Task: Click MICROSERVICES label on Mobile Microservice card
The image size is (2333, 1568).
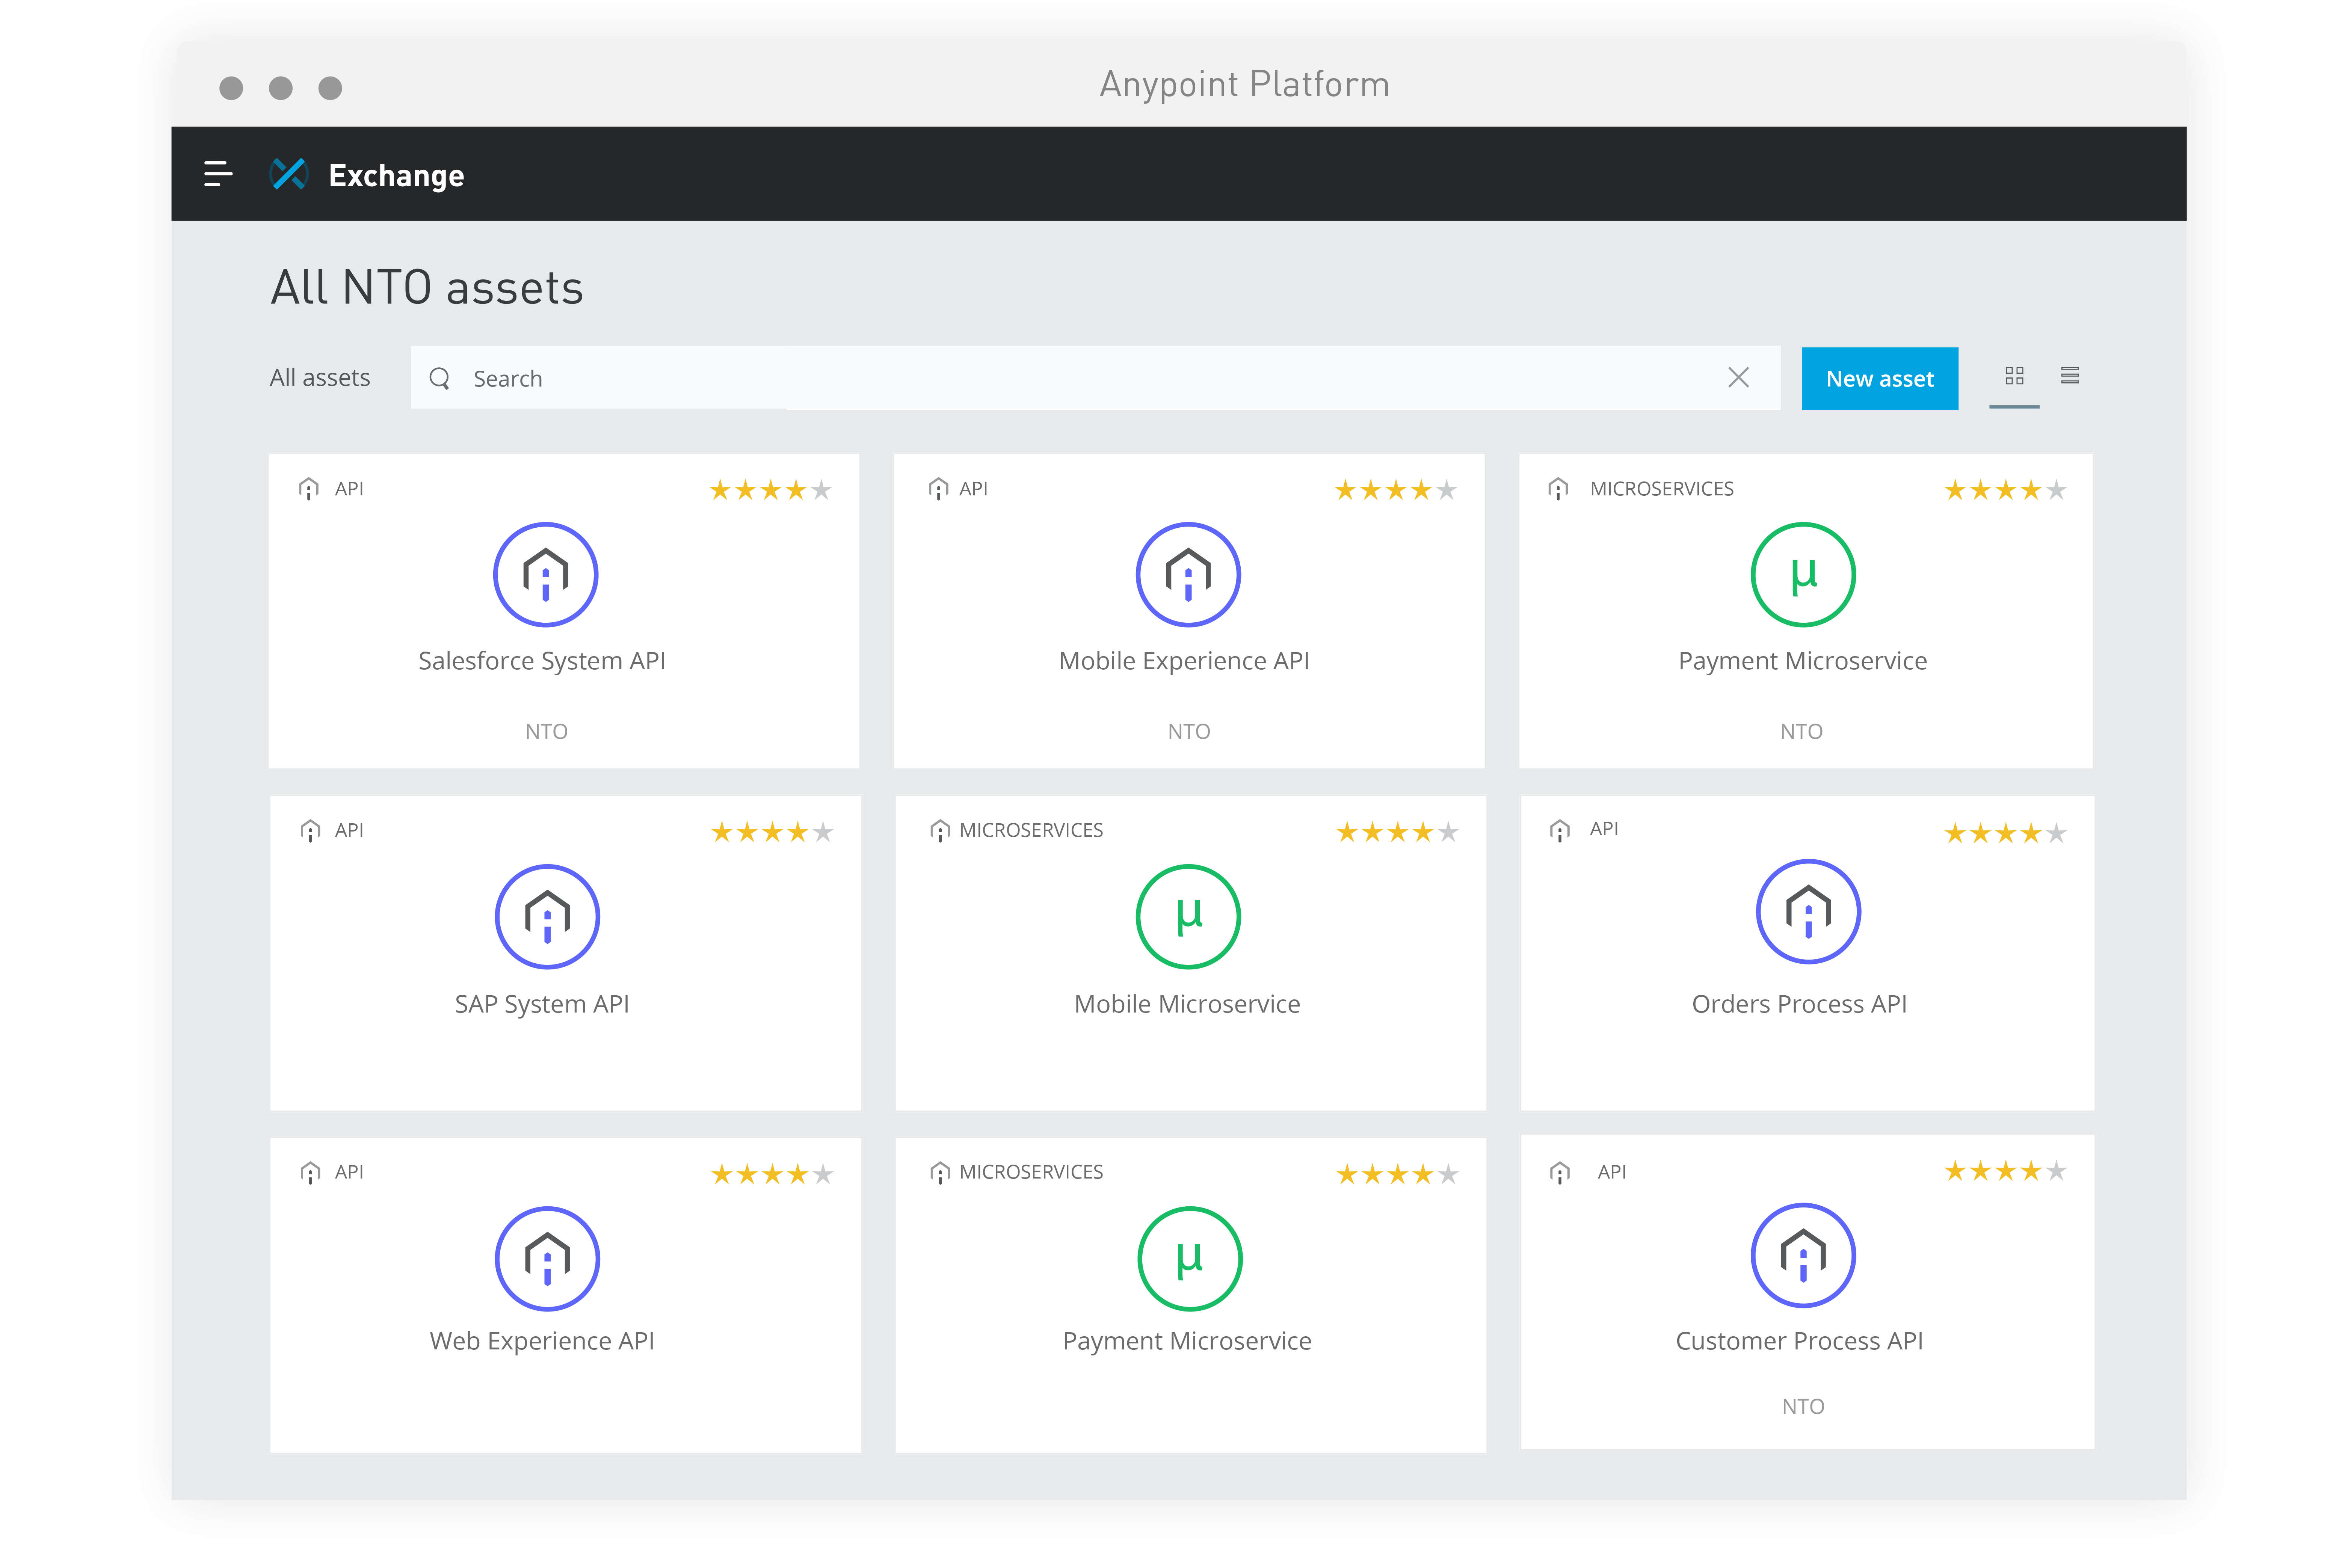Action: click(1031, 830)
